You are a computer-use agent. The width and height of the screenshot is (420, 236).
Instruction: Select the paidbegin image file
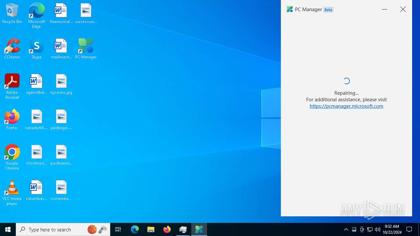[x=61, y=120]
